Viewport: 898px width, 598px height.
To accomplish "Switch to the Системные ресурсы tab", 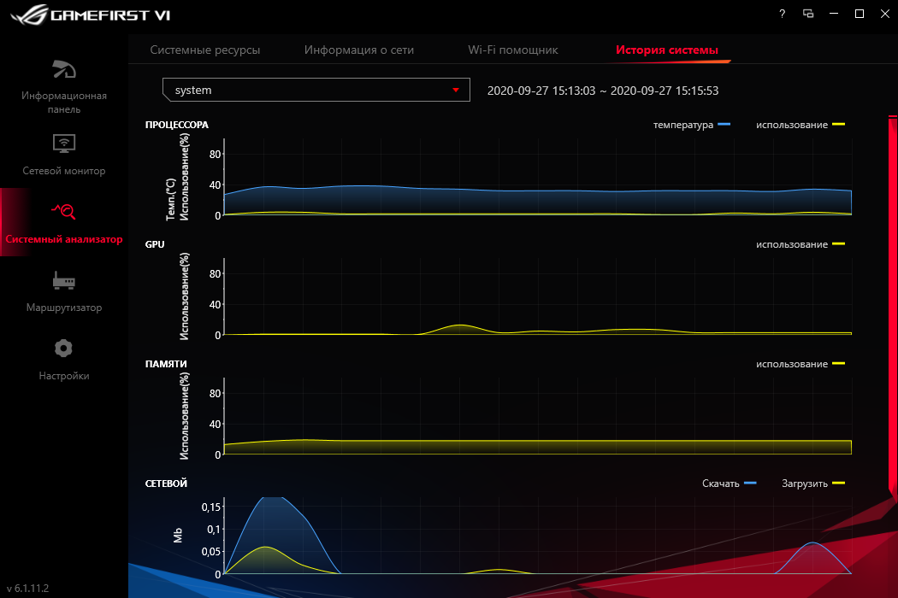I will (205, 50).
